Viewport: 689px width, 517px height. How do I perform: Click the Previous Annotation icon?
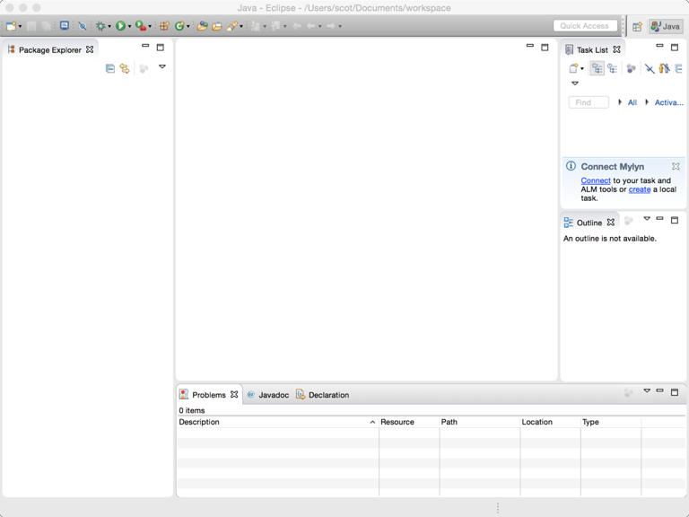point(275,26)
